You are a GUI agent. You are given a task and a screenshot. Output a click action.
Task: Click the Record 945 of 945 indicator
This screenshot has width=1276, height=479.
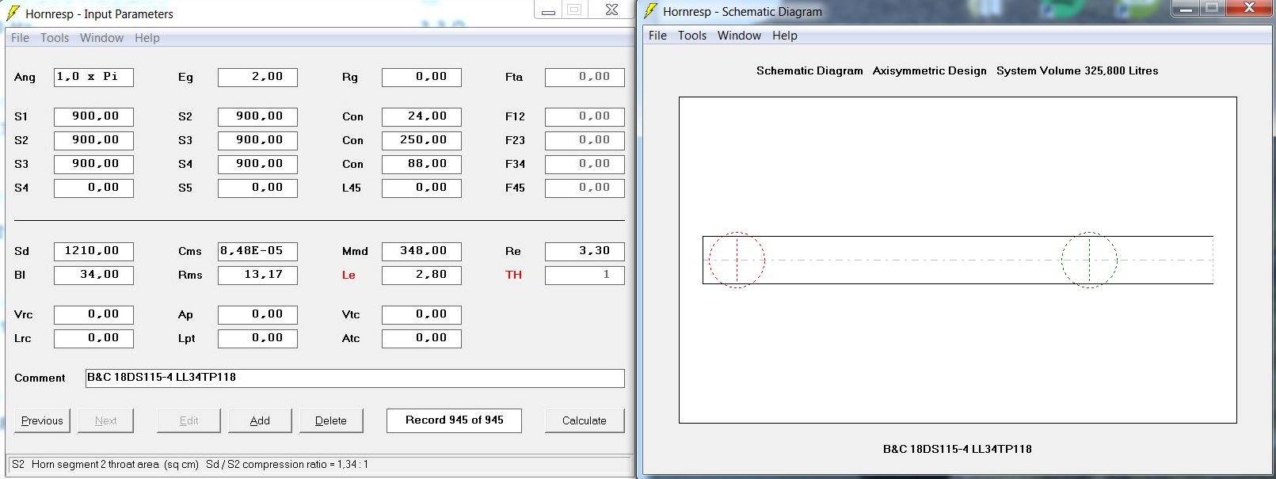(x=454, y=420)
